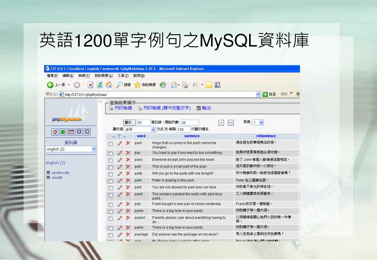This screenshot has width=377, height=260.
Task: Select the checkbox for the 'pair' row
Action: click(x=111, y=205)
